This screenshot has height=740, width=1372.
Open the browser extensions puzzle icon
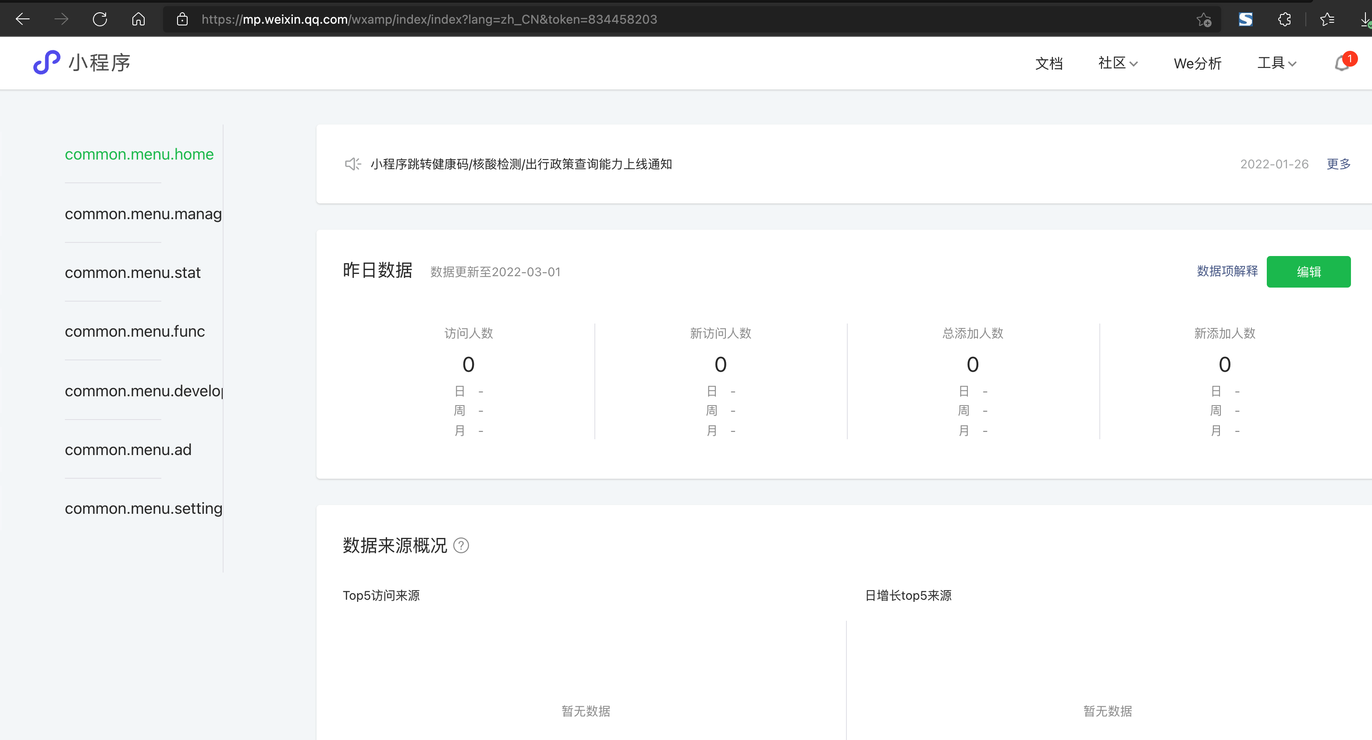[x=1284, y=19]
